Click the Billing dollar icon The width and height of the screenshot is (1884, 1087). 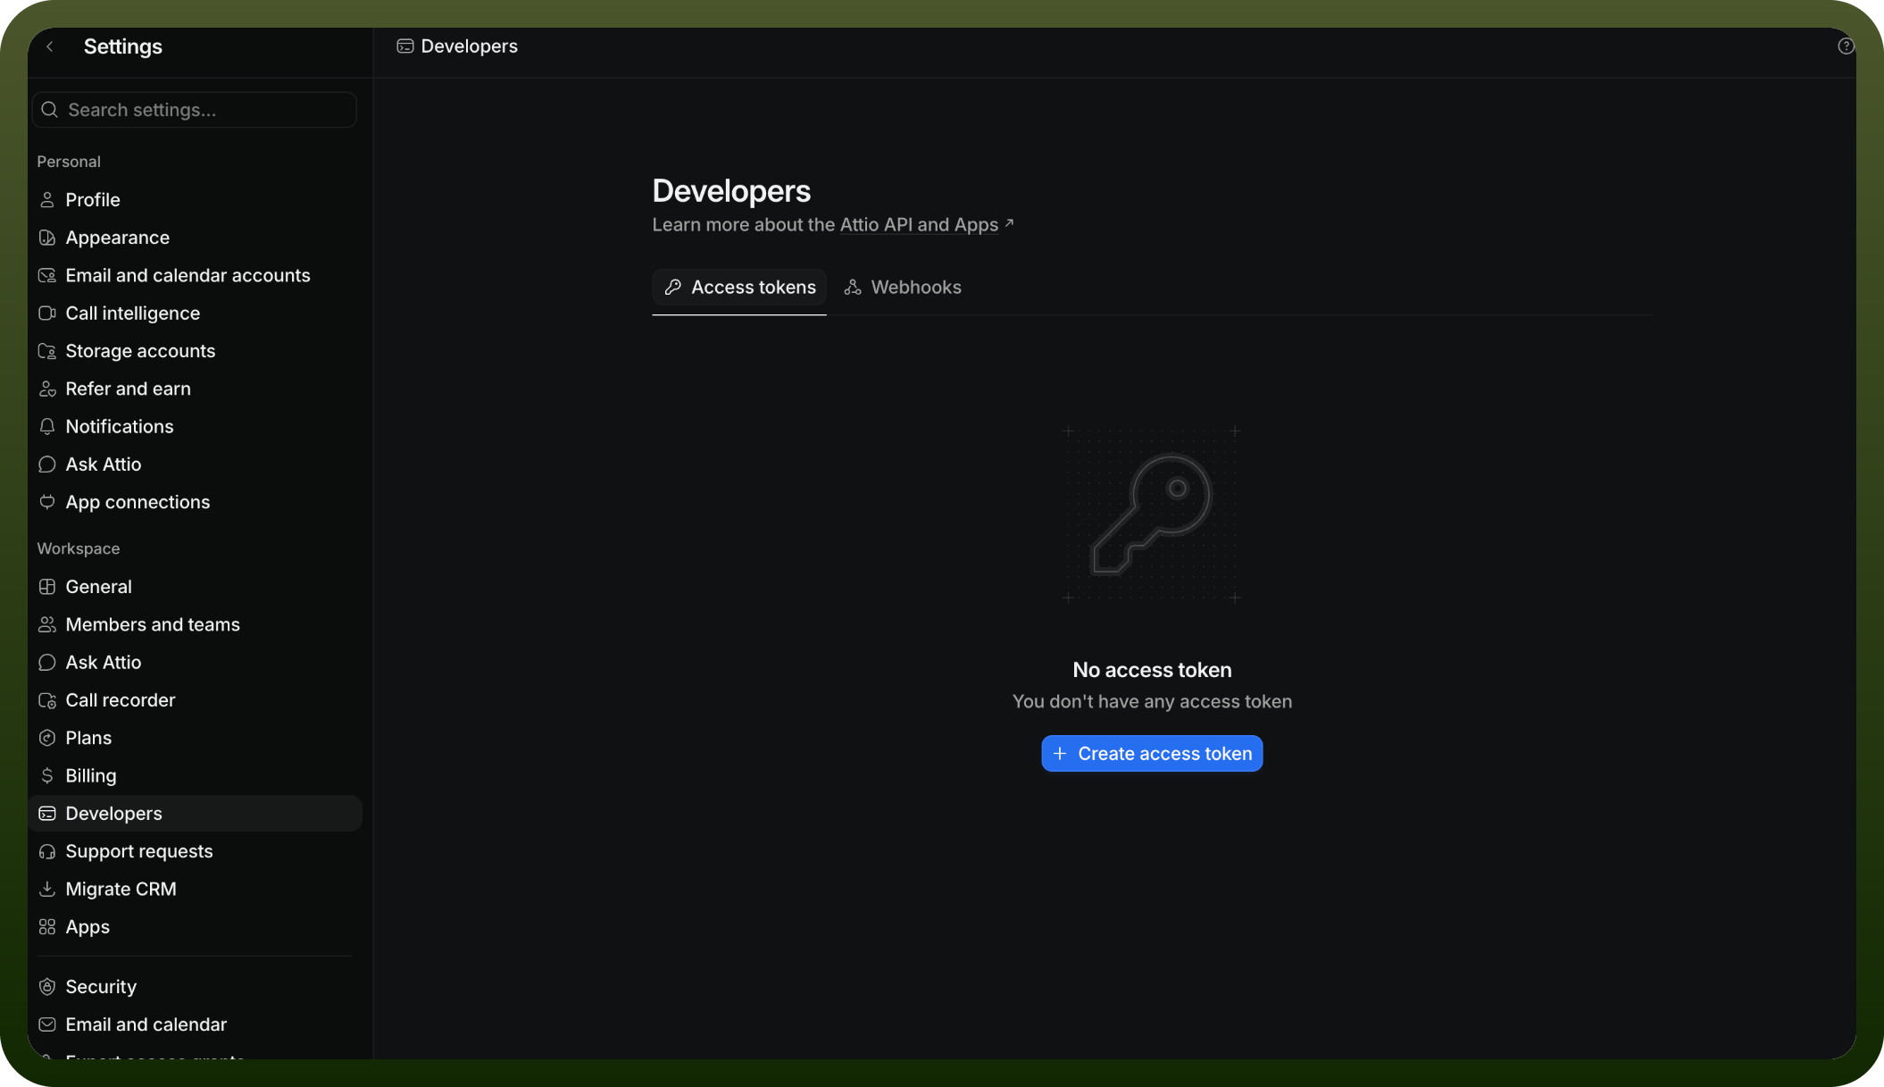47,775
